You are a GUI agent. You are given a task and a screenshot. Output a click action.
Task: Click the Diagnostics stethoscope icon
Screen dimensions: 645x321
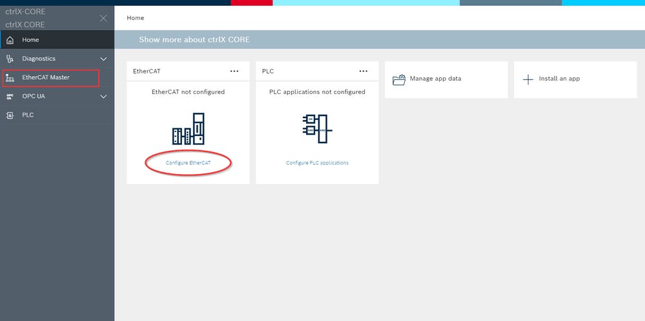coord(10,59)
